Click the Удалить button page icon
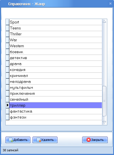 click(39, 140)
